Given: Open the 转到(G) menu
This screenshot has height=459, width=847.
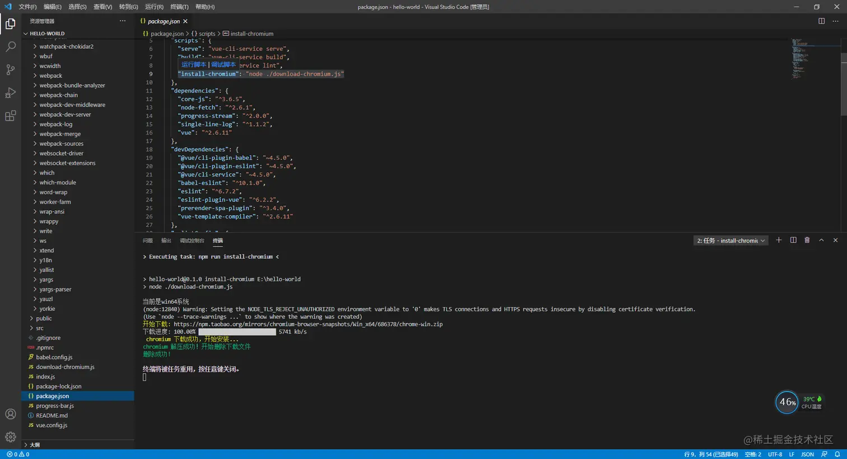Looking at the screenshot, I should [x=128, y=7].
